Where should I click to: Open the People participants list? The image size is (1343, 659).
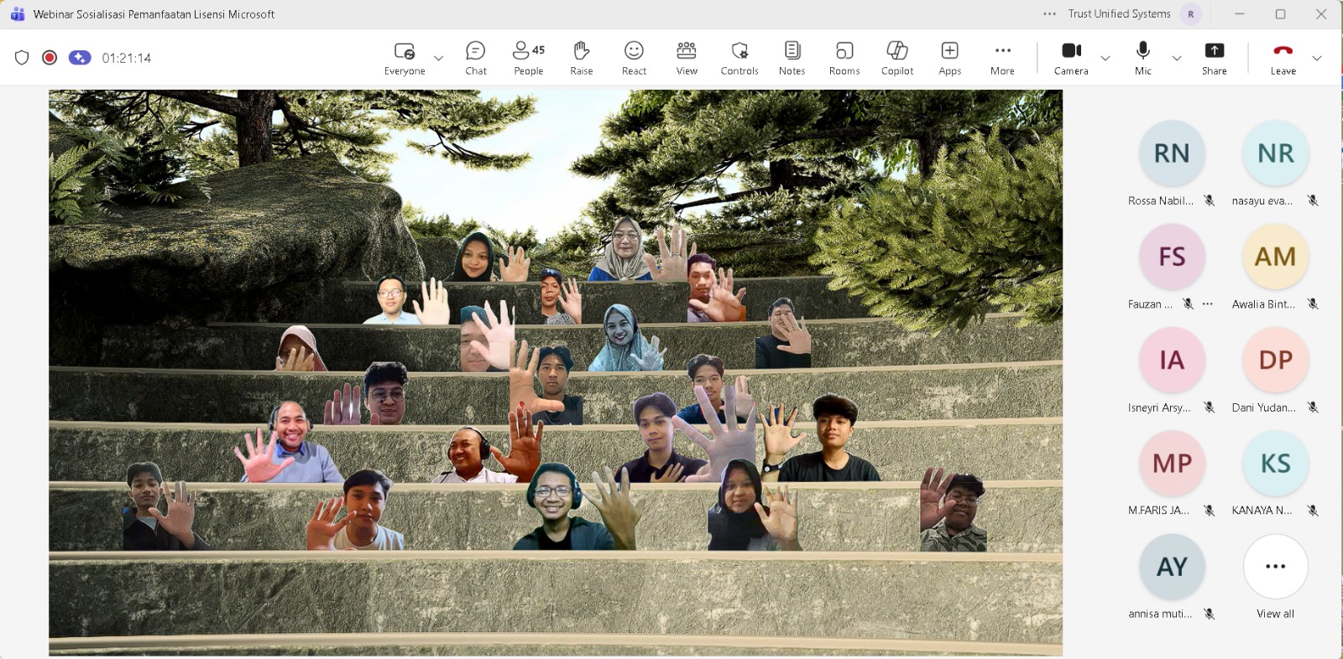[528, 58]
